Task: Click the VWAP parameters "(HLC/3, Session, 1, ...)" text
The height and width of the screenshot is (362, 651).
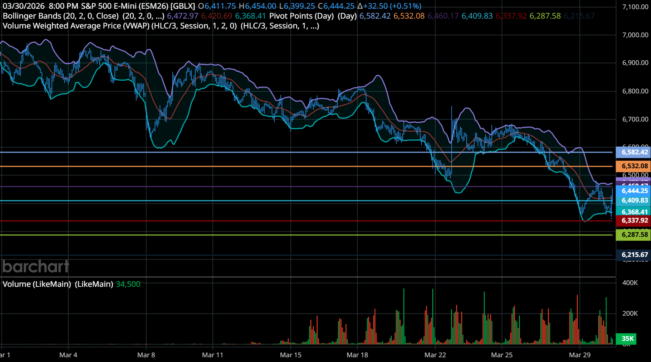Action: point(280,26)
